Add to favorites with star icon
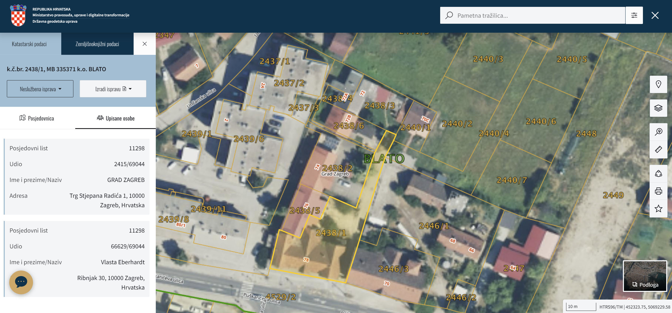Screen dimensions: 672x313 658,209
